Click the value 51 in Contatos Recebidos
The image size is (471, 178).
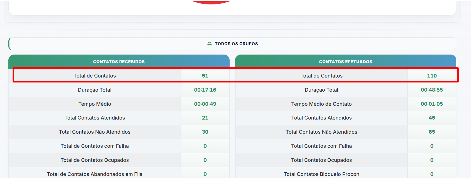tap(205, 76)
